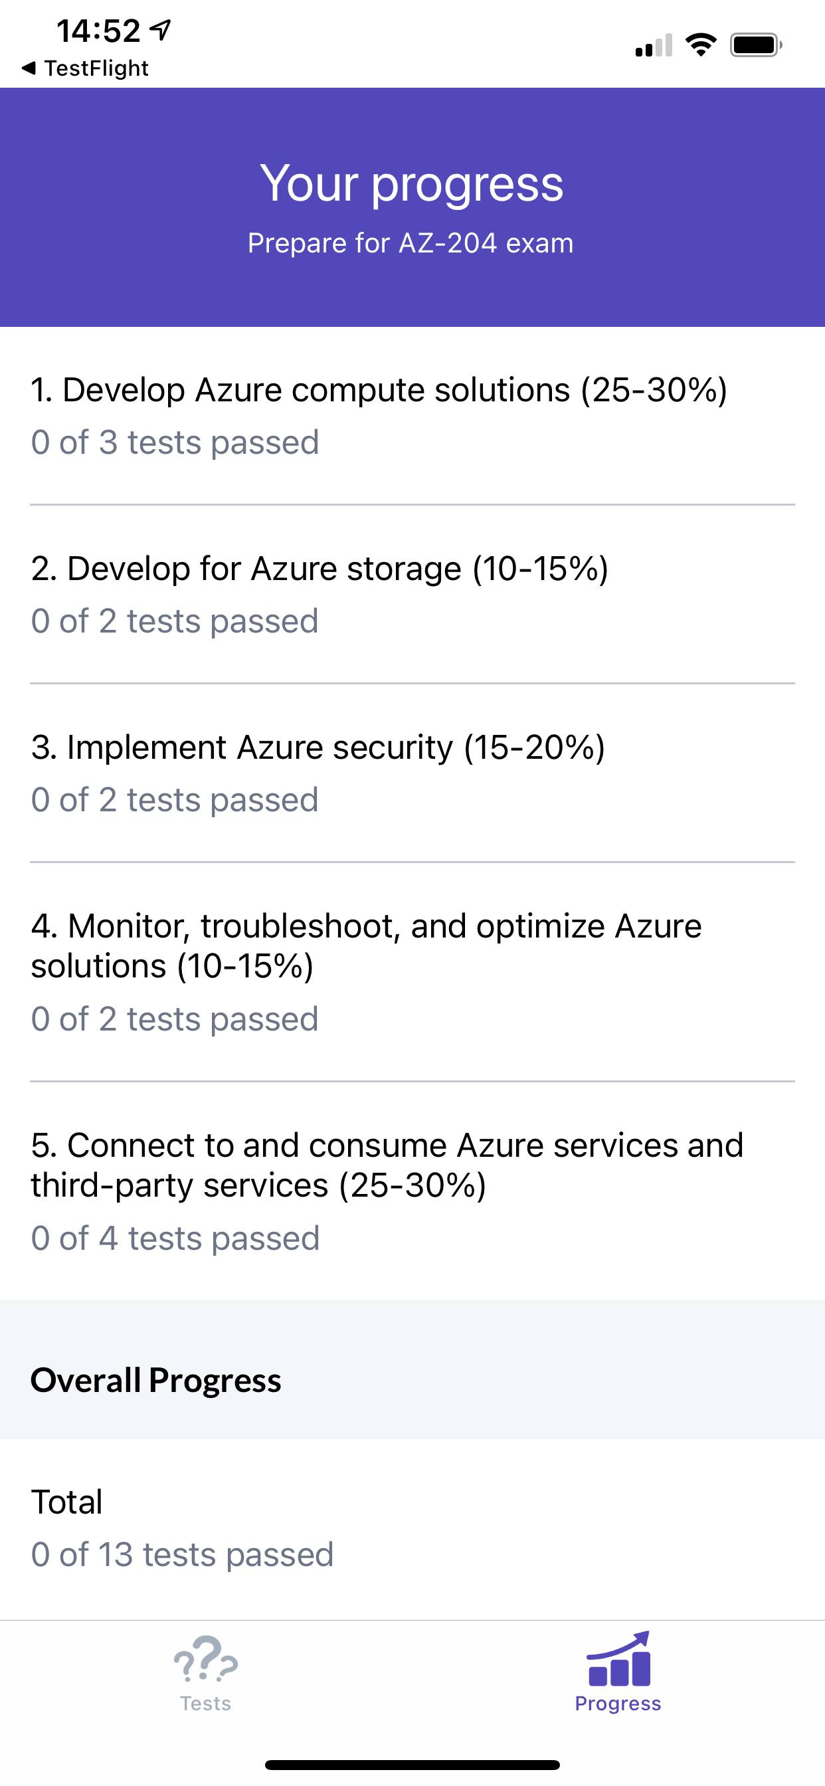Tap the 14:52 clock in status bar
Screen dimensions: 825x1786
pyautogui.click(x=98, y=31)
